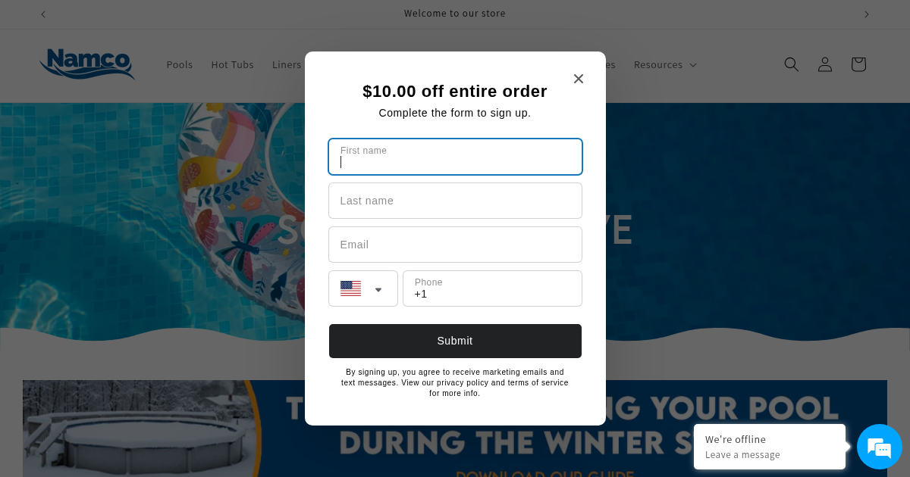Focus the First name field
Image resolution: width=910 pixels, height=477 pixels.
tap(455, 157)
